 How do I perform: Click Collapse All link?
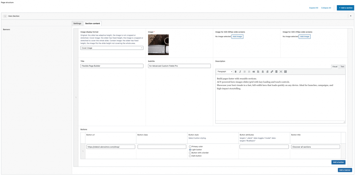point(326,8)
